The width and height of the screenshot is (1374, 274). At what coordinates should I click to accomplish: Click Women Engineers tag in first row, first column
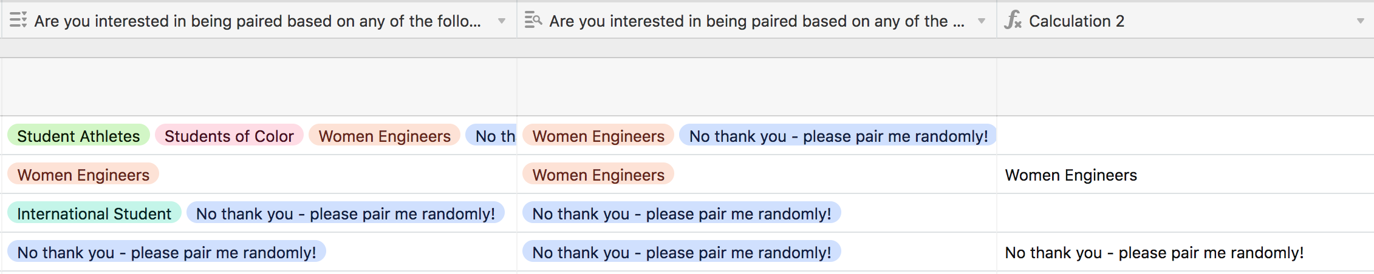point(385,136)
